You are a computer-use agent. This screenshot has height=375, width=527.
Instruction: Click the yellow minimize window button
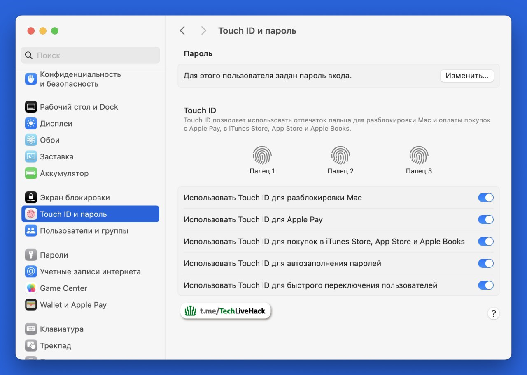click(43, 31)
